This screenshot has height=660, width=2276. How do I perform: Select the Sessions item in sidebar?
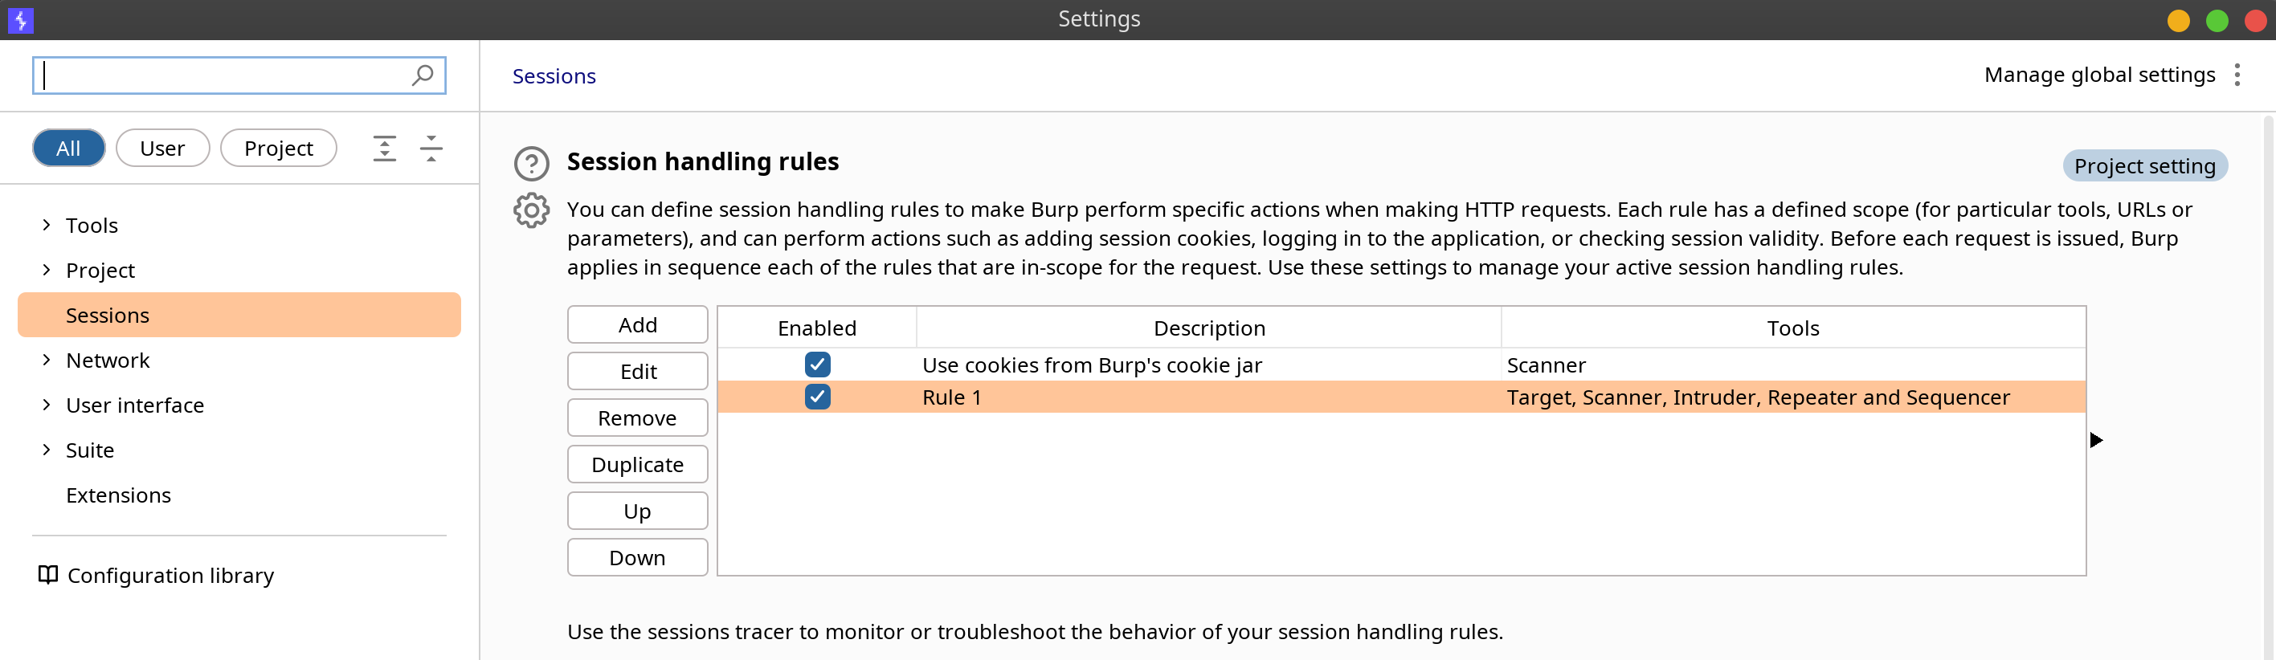click(x=239, y=316)
